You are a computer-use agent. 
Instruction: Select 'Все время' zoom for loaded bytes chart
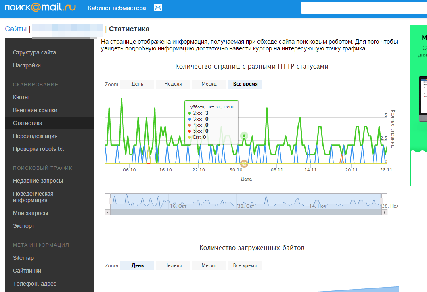point(245,266)
